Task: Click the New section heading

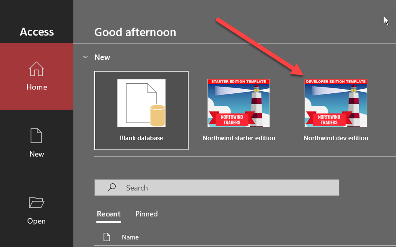Action: click(102, 57)
